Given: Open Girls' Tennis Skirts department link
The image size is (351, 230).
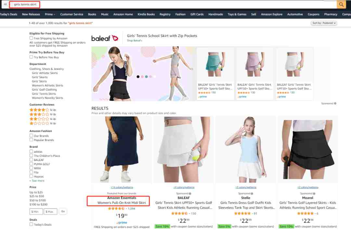Looking at the screenshot, I should click(x=44, y=94).
